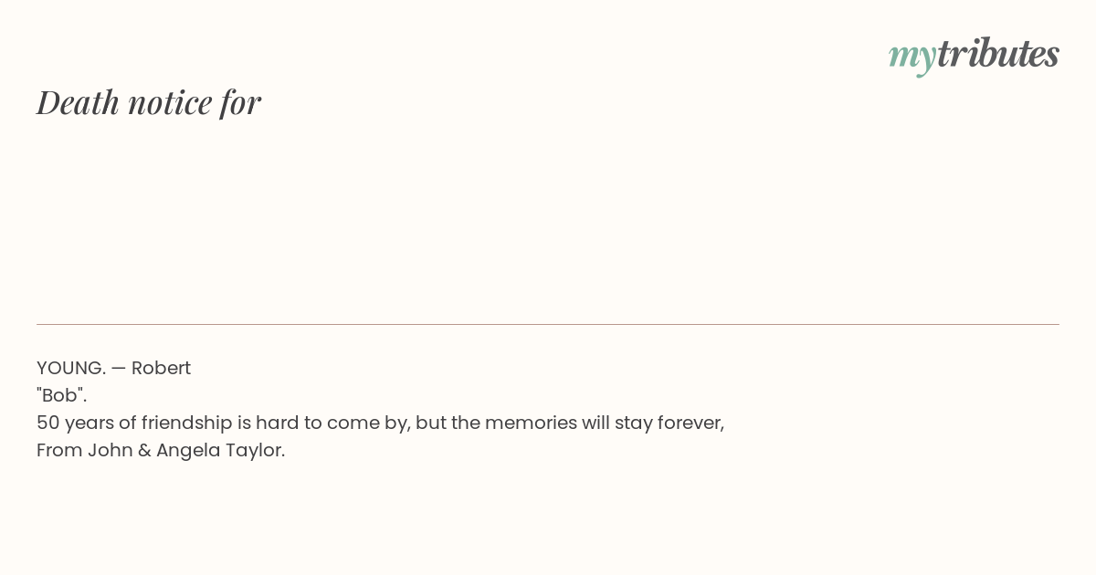The image size is (1096, 575).
Task: Click the "From John & Angela Taylor." line
Action: pyautogui.click(x=161, y=450)
